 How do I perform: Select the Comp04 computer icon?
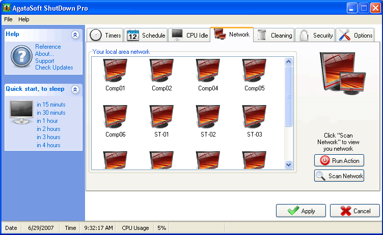coord(208,71)
